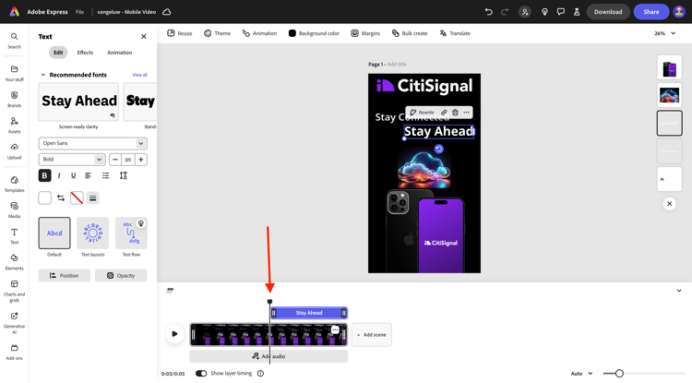This screenshot has height=383, width=692.
Task: Click the invite collaborators icon
Action: tap(525, 12)
